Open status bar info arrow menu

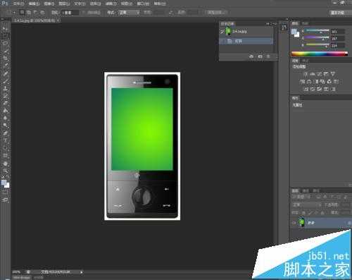click(82, 272)
